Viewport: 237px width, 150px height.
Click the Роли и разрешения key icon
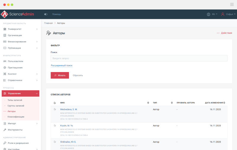(5, 143)
